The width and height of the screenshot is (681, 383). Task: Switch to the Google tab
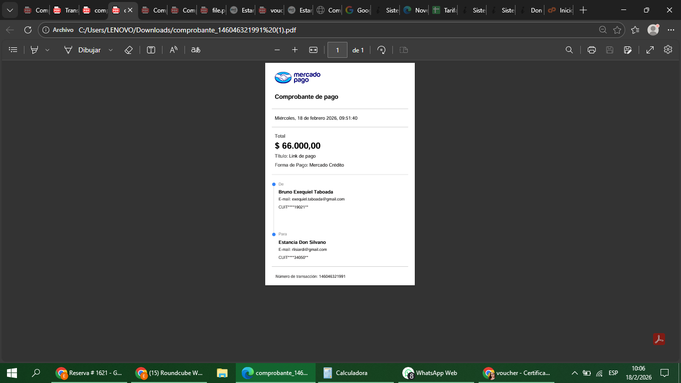pos(357,10)
